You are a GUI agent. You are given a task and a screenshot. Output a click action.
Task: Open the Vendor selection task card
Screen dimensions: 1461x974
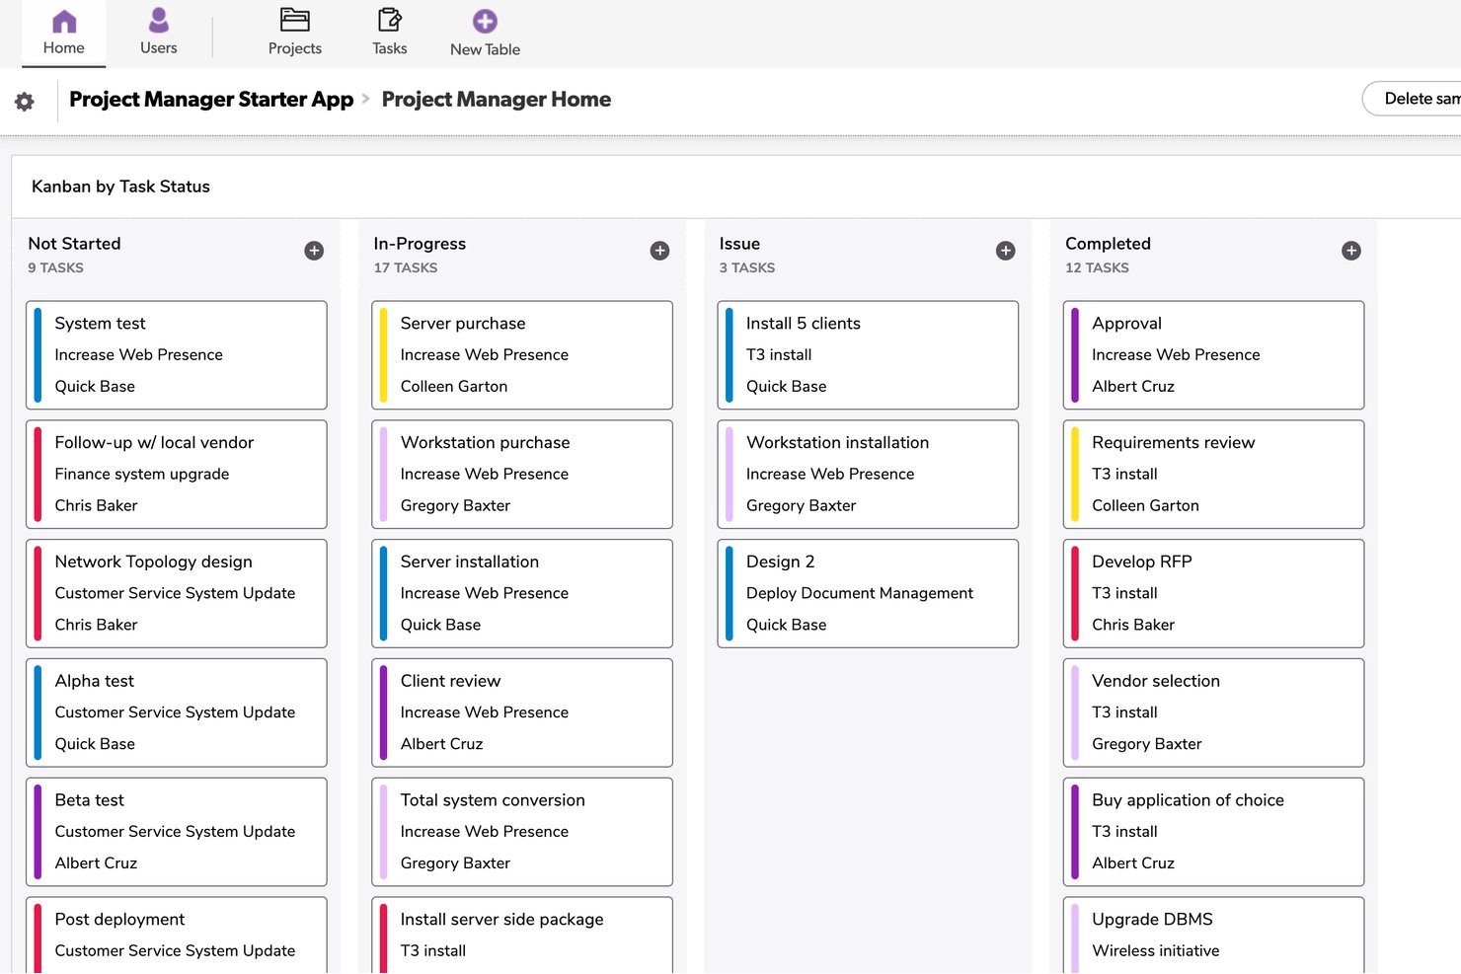pyautogui.click(x=1214, y=712)
